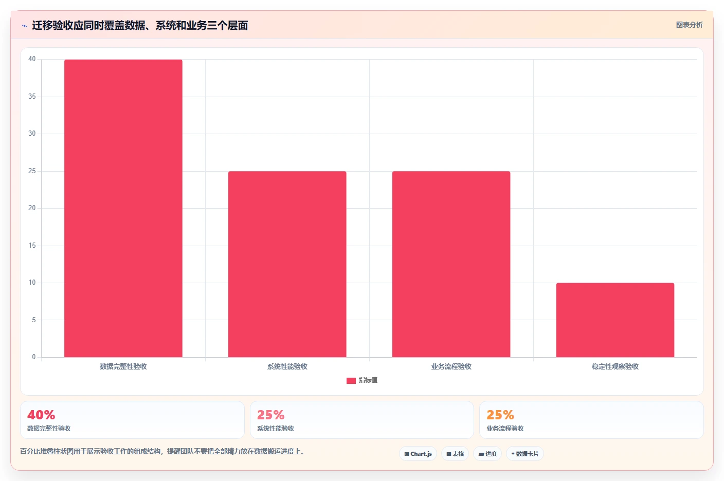Click the 稳定性观察验收 axis label
Viewport: 724px width, 481px height.
[615, 366]
